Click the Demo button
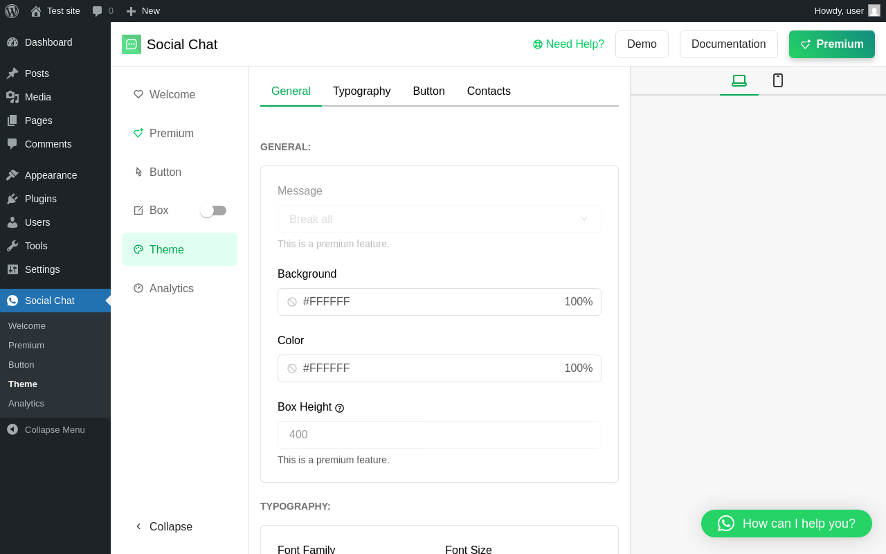Viewport: 886px width, 554px height. tap(642, 44)
